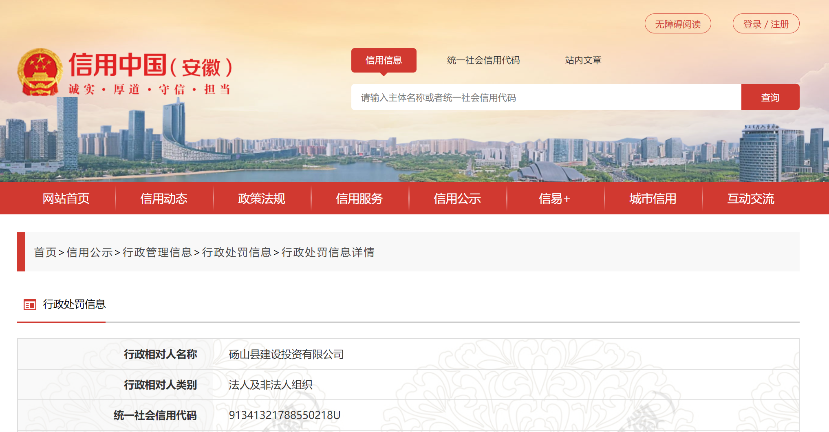Open the 政策法规 navigation menu

pyautogui.click(x=262, y=198)
